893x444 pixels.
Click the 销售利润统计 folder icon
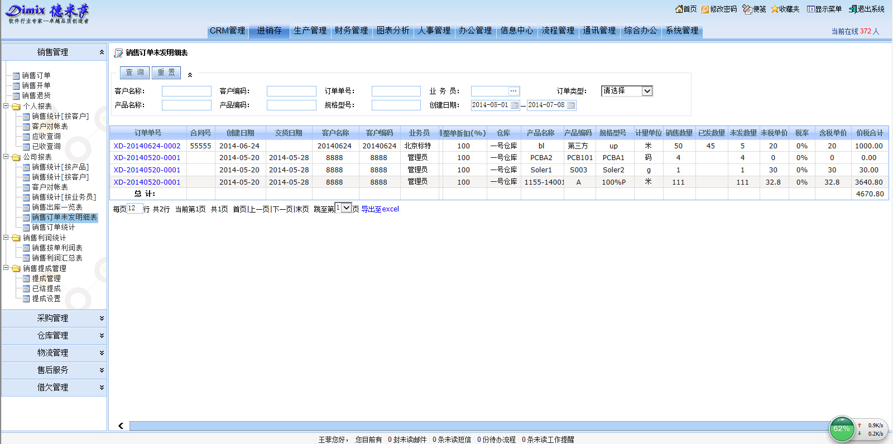pyautogui.click(x=16, y=238)
